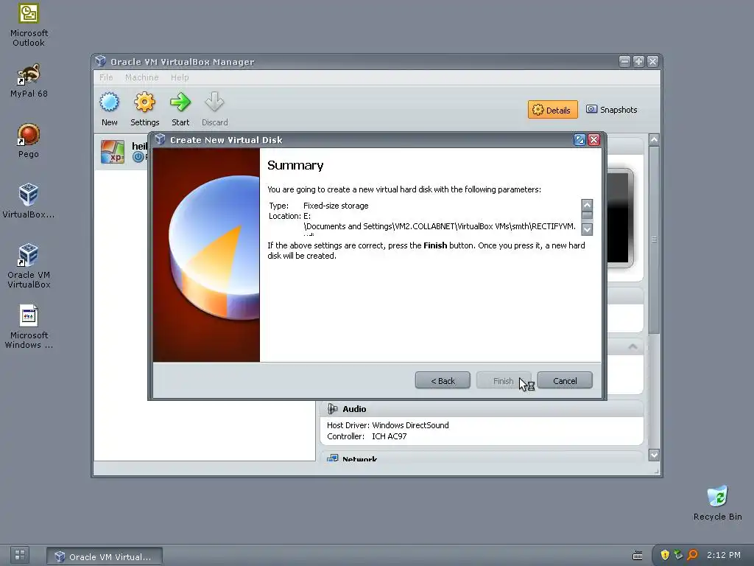Click the Start menu button on taskbar
754x566 pixels.
coord(20,555)
